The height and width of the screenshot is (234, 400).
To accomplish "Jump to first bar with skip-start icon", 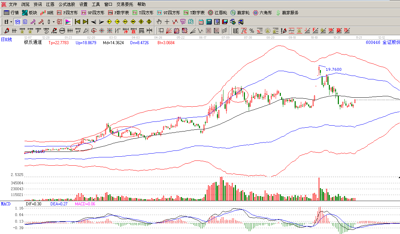I will point(77,22).
